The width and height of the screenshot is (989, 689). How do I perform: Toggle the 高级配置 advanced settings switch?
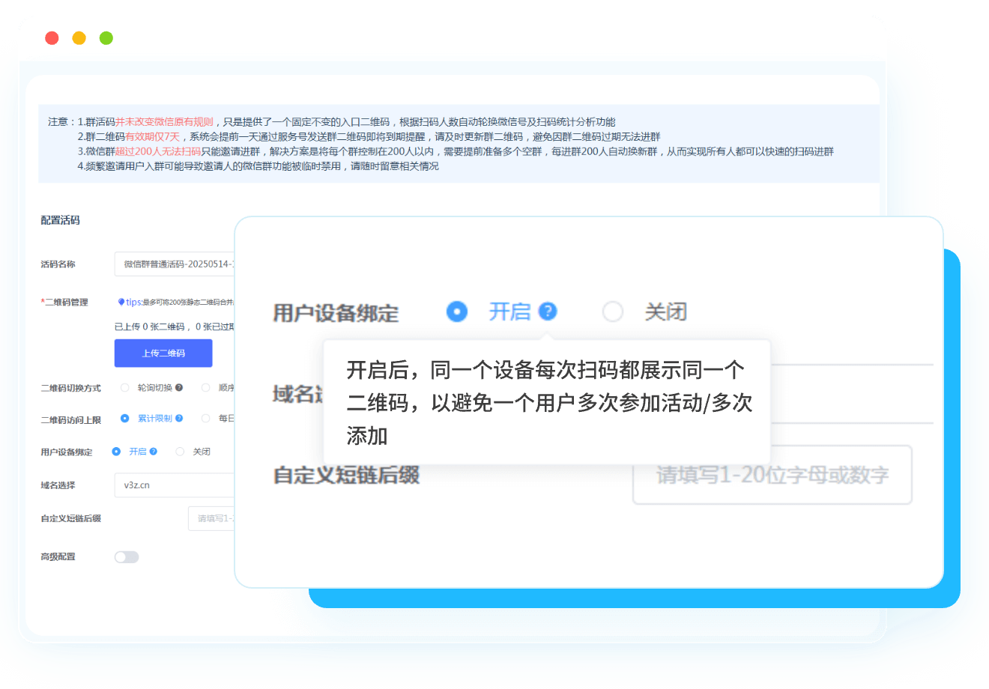[125, 556]
